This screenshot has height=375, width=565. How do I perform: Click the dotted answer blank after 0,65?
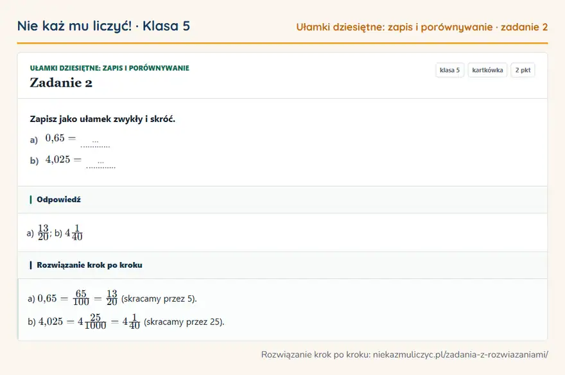tap(95, 143)
